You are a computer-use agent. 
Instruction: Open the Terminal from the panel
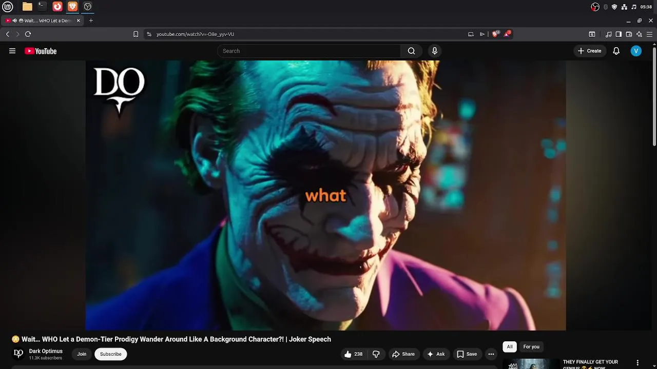click(x=42, y=7)
